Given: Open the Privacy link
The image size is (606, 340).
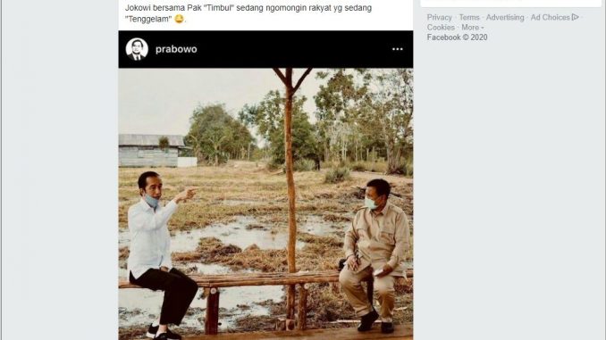Looking at the screenshot, I should (x=440, y=17).
